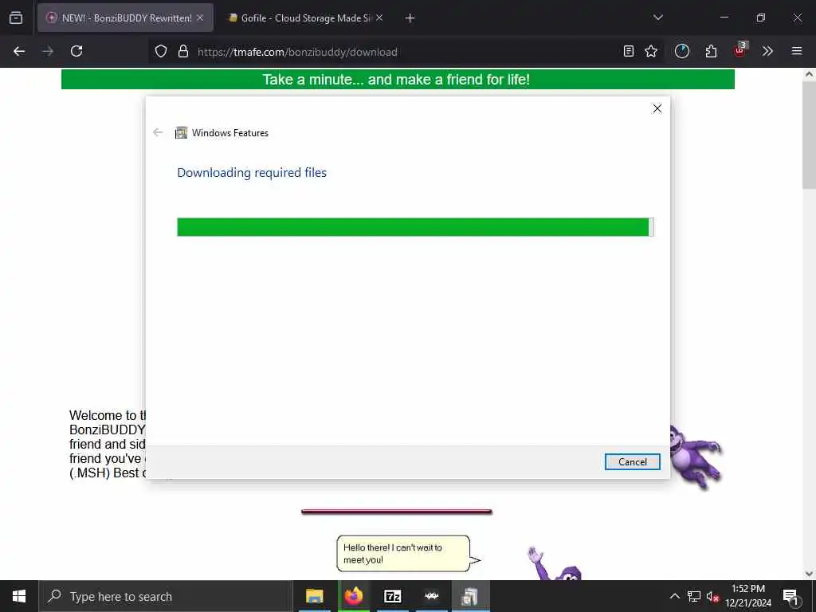Click the forward navigation arrow
This screenshot has width=816, height=612.
(48, 51)
